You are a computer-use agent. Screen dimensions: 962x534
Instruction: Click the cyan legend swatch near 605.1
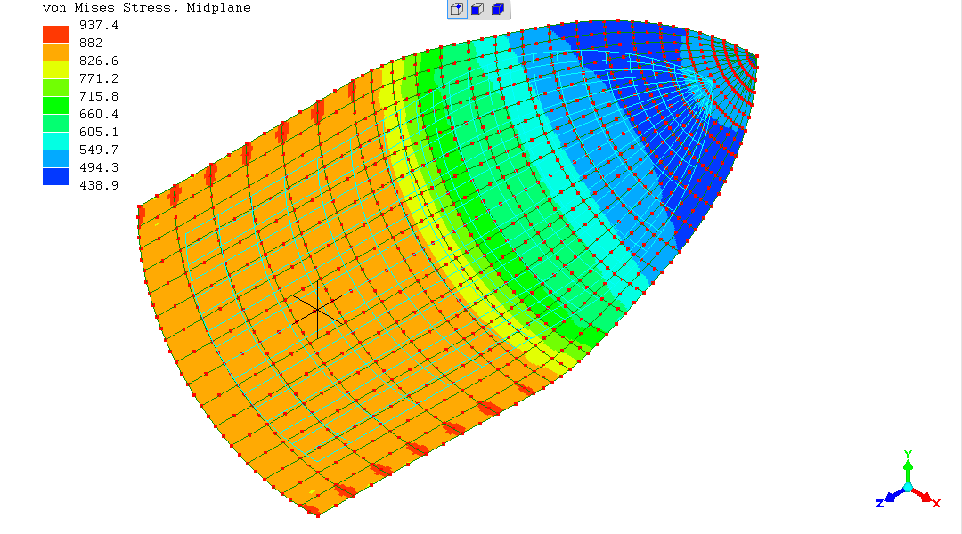[56, 141]
